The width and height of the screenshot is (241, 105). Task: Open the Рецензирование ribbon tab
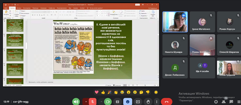pos(62,8)
